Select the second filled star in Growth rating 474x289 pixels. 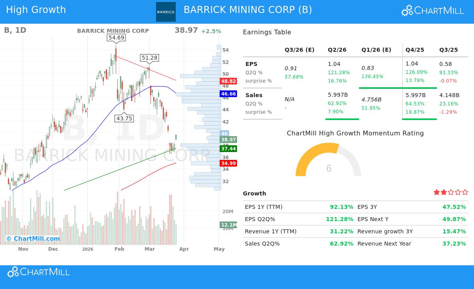tap(443, 192)
